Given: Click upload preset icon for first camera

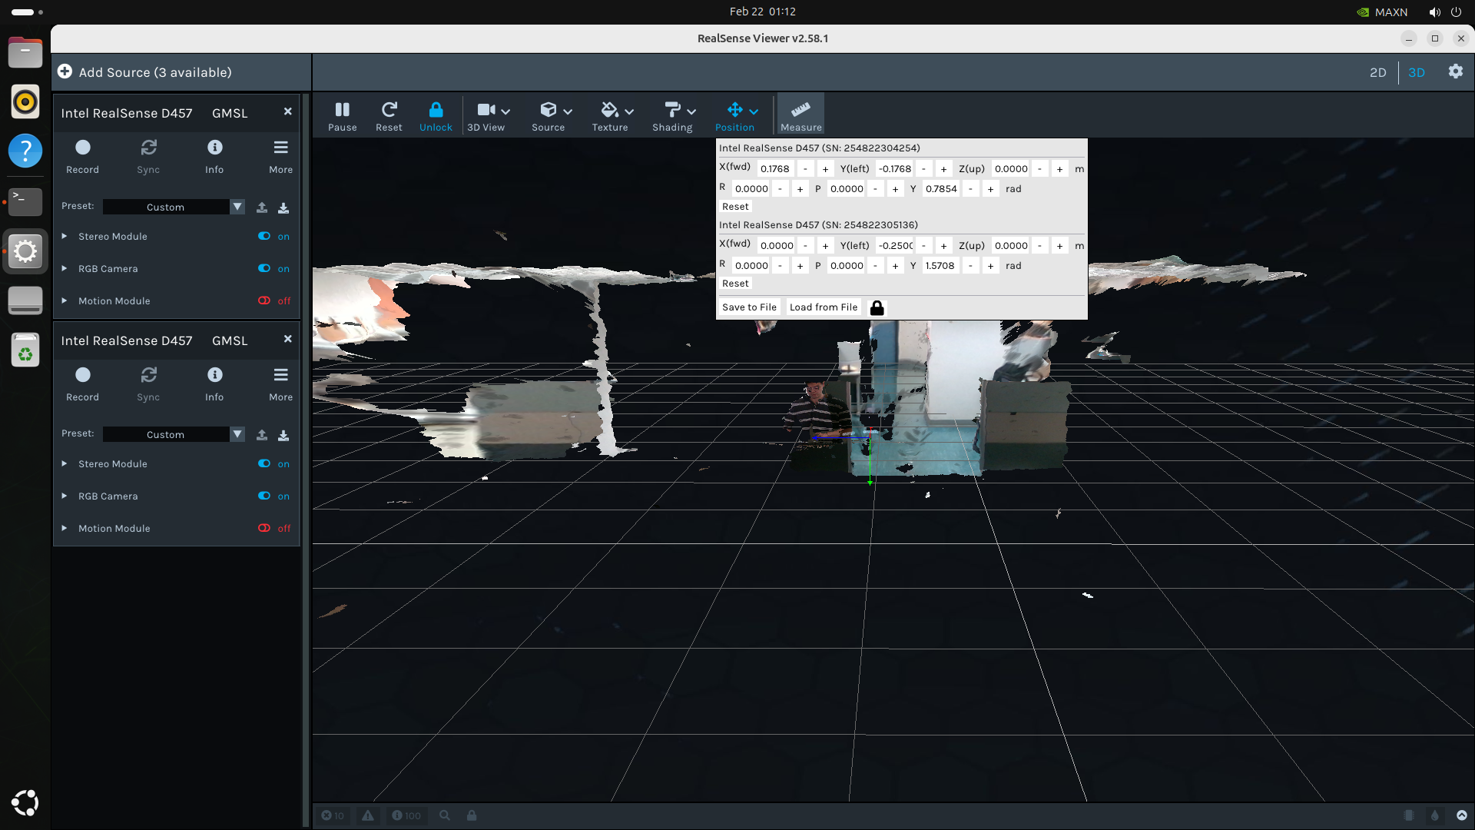Looking at the screenshot, I should point(262,207).
